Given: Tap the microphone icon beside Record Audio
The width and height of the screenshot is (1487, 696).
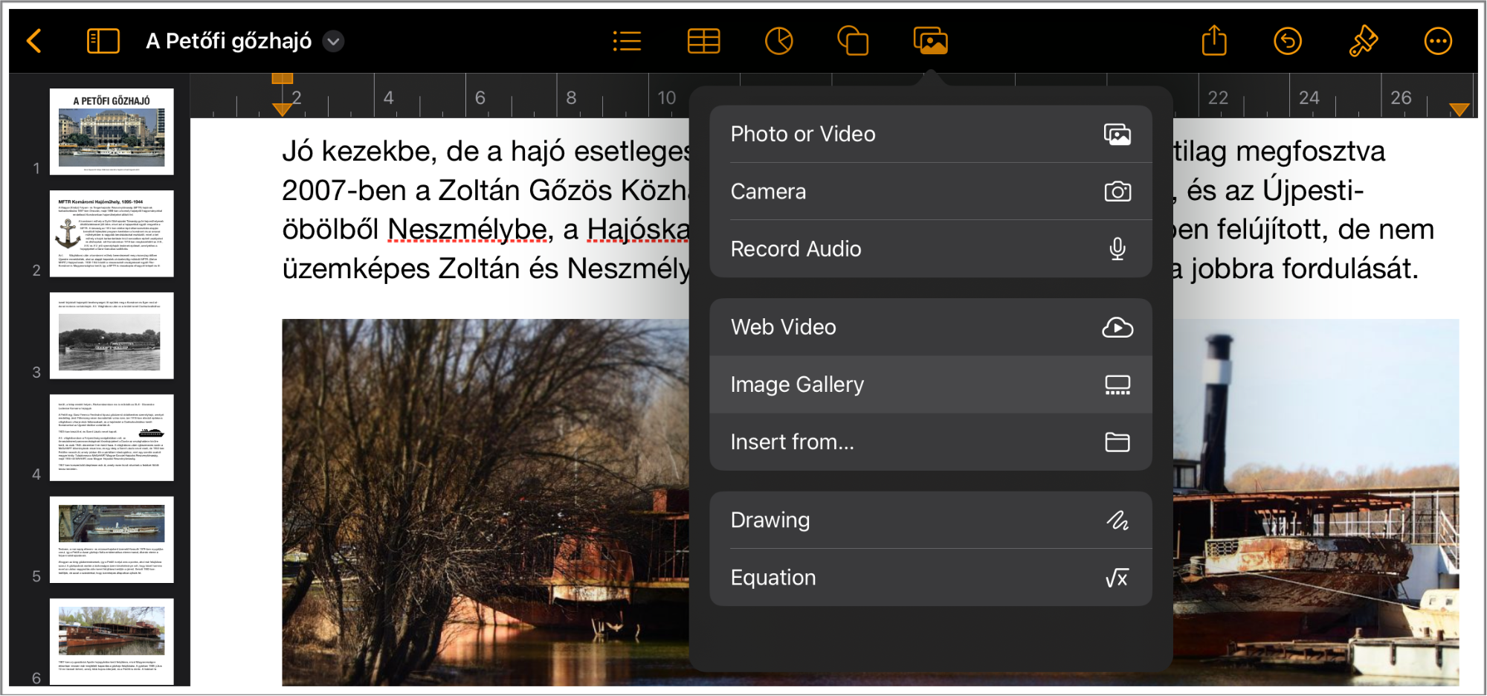Looking at the screenshot, I should click(x=1117, y=248).
